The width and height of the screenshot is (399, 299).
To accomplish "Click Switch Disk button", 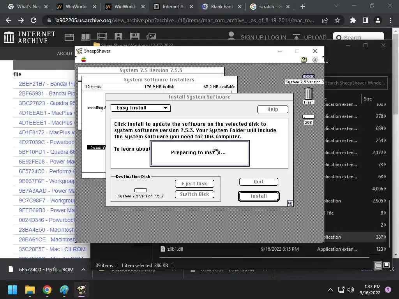I will (194, 194).
